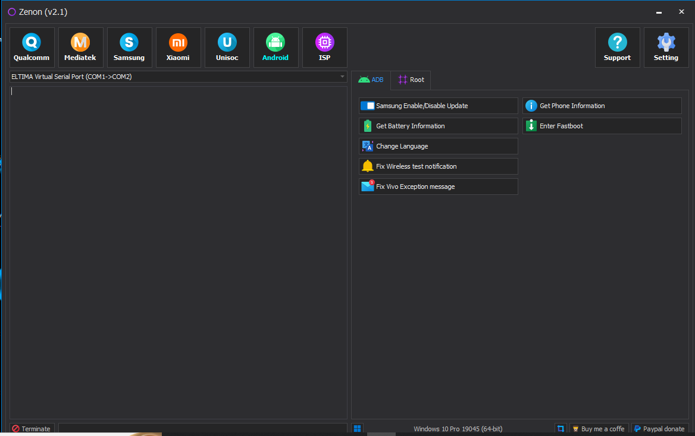The width and height of the screenshot is (695, 436).
Task: Click Samsung Enable/Disable Update
Action: tap(438, 106)
